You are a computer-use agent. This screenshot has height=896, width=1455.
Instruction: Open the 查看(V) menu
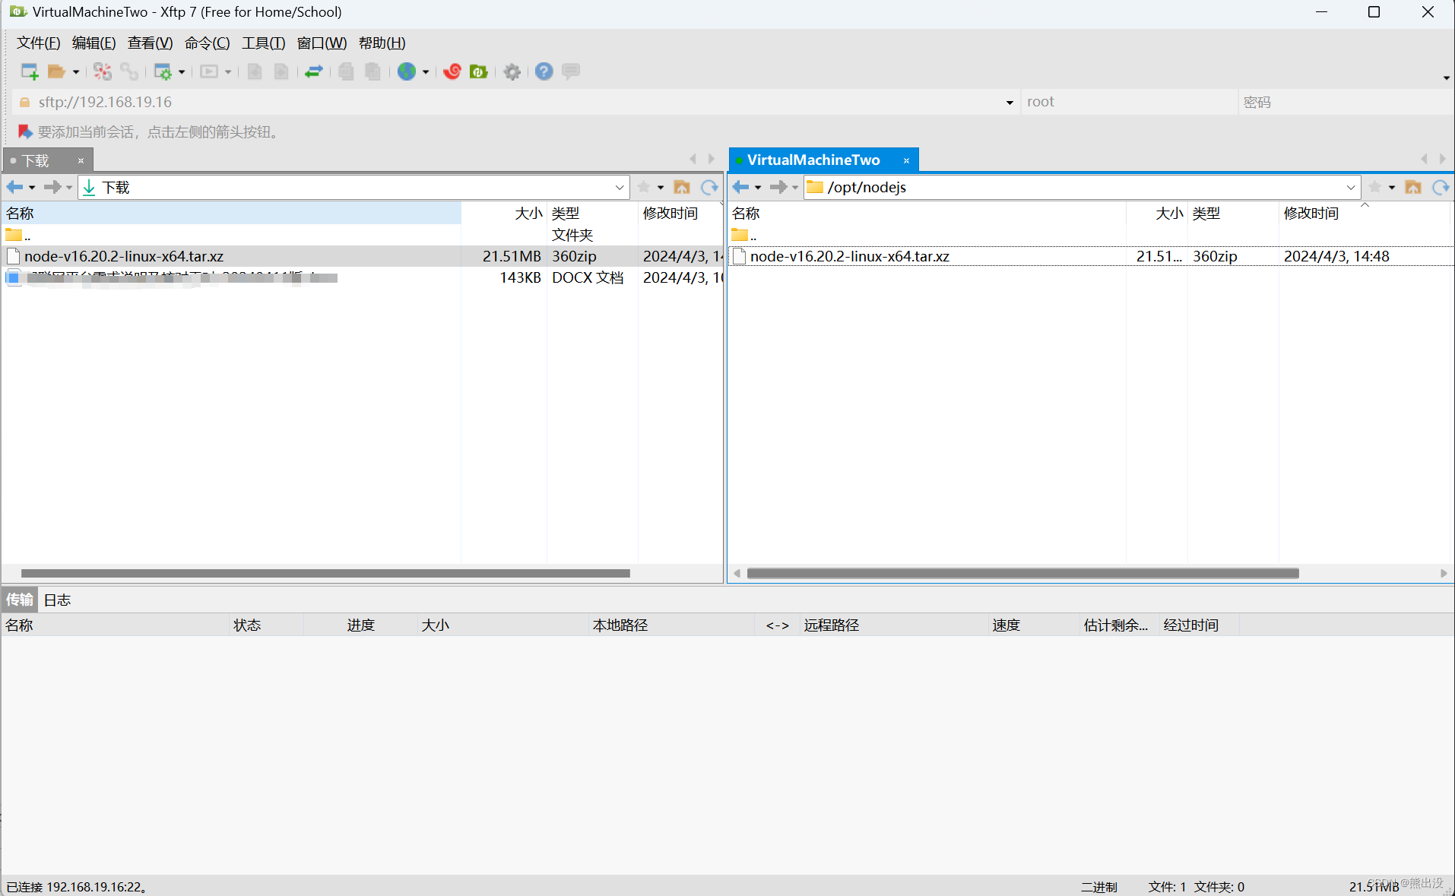tap(150, 43)
